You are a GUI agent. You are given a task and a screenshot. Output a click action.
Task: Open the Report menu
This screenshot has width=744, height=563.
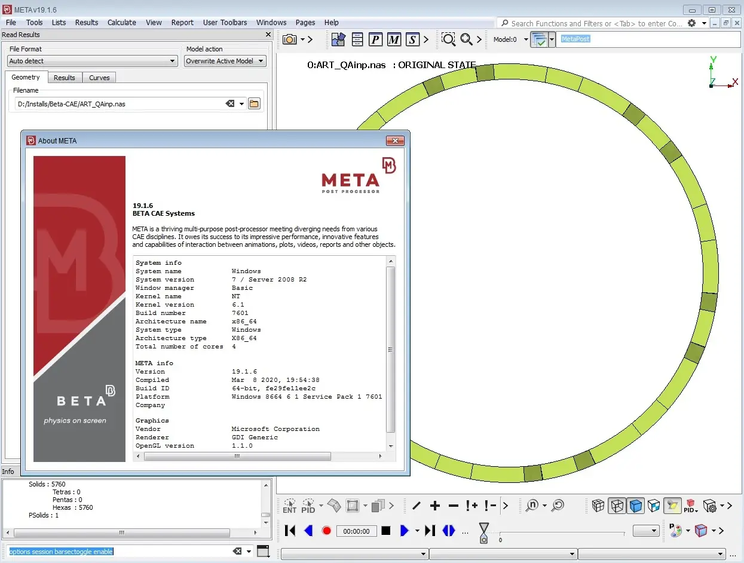tap(182, 22)
